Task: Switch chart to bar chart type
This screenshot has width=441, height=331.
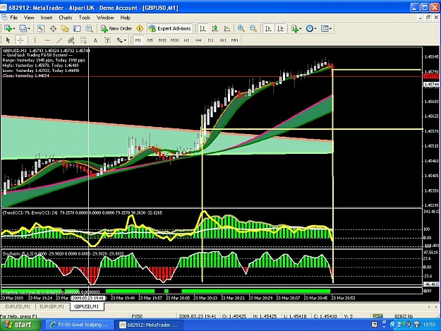Action: 203,28
